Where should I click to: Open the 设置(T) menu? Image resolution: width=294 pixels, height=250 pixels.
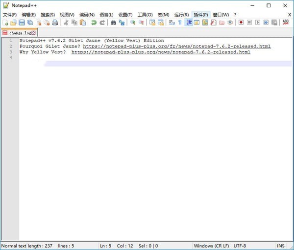[125, 15]
